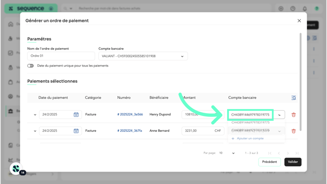Go to next page of payments
The width and height of the screenshot is (327, 184).
pos(288,153)
